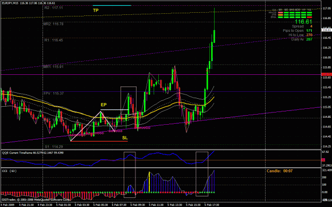Click the 5 Feb 09:30 time label
332x207 pixels.
tap(138, 205)
